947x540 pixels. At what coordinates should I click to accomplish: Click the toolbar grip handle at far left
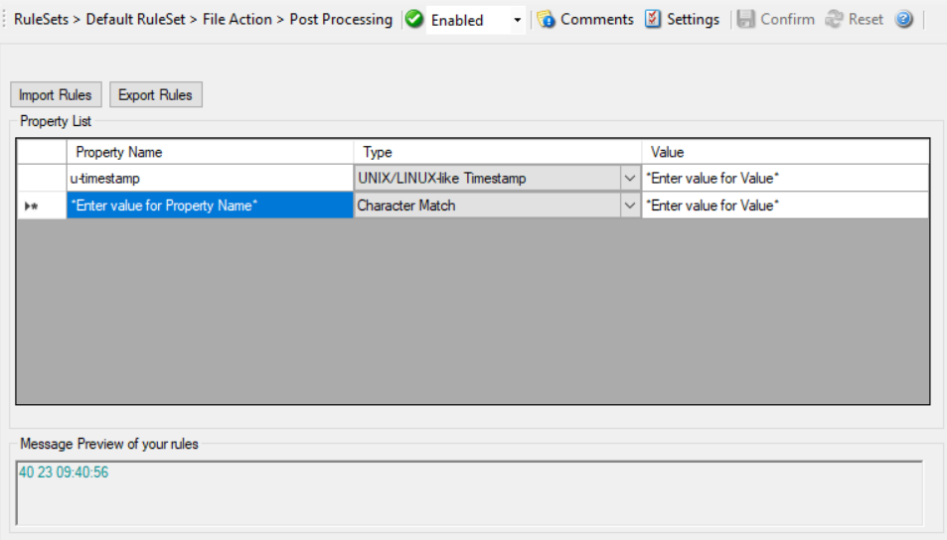pyautogui.click(x=6, y=20)
